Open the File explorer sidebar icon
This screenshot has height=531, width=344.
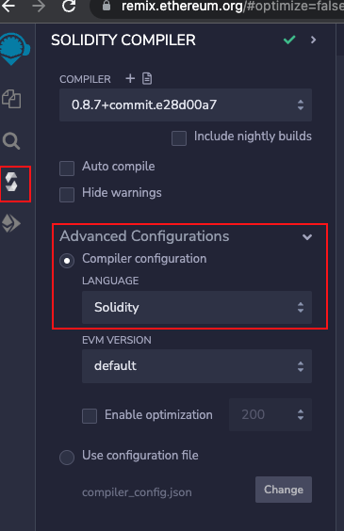click(x=11, y=99)
